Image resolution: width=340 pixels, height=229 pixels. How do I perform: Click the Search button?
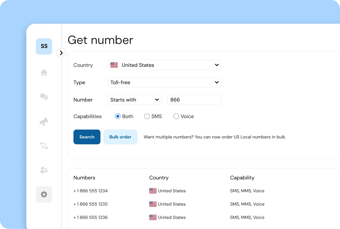click(x=87, y=137)
